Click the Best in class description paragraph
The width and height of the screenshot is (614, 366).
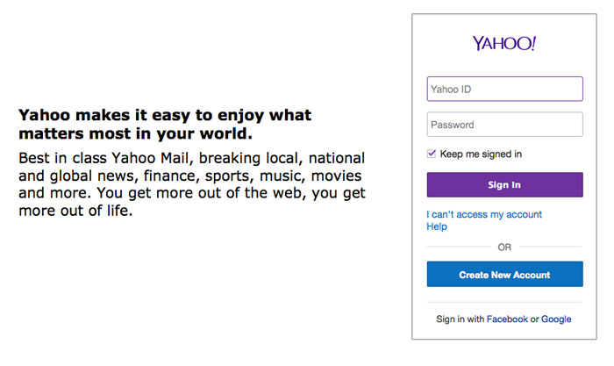click(x=192, y=184)
